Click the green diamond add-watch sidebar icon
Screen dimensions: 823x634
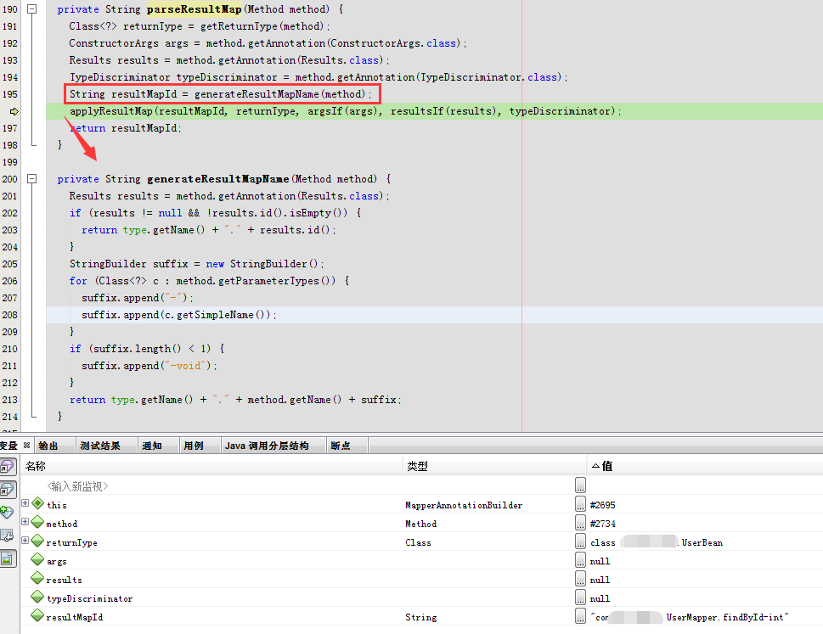[7, 512]
